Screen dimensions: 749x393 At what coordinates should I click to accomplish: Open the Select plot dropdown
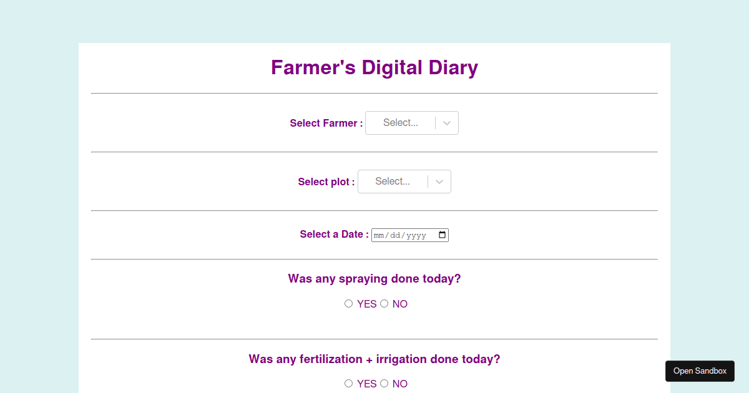pyautogui.click(x=404, y=181)
